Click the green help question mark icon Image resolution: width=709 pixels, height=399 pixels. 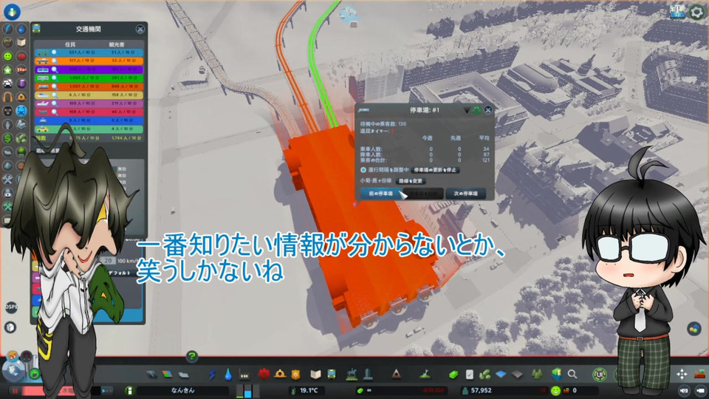(x=192, y=356)
